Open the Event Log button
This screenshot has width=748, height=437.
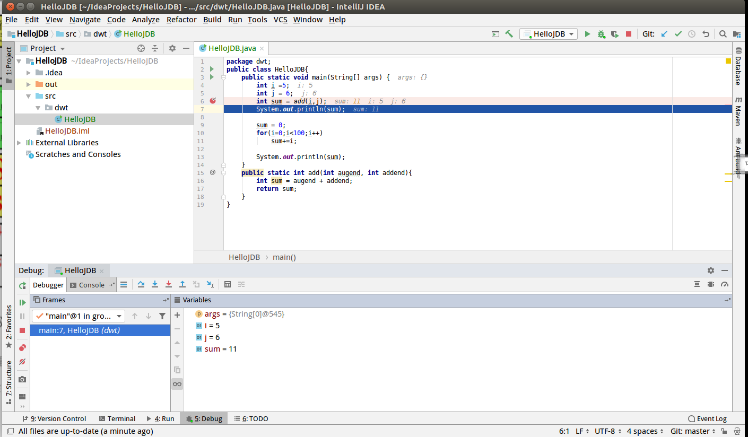pos(708,418)
